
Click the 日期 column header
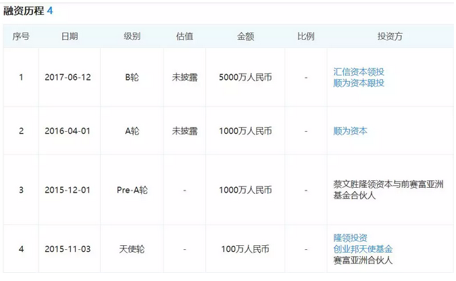click(69, 36)
